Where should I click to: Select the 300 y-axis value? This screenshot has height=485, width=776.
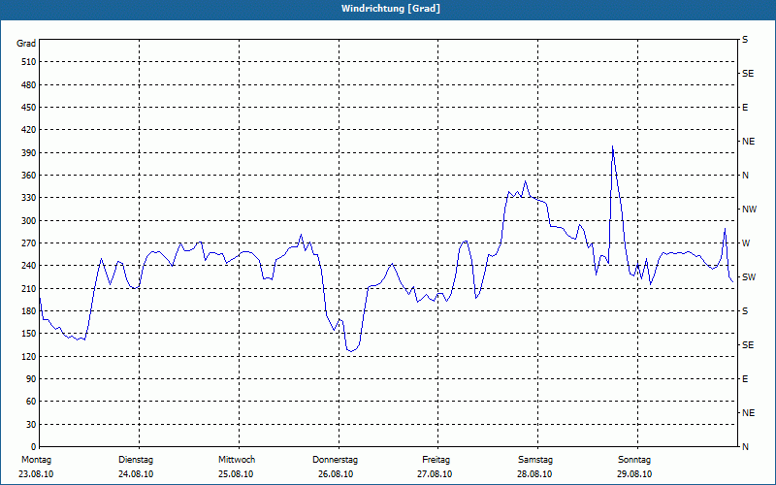click(29, 220)
